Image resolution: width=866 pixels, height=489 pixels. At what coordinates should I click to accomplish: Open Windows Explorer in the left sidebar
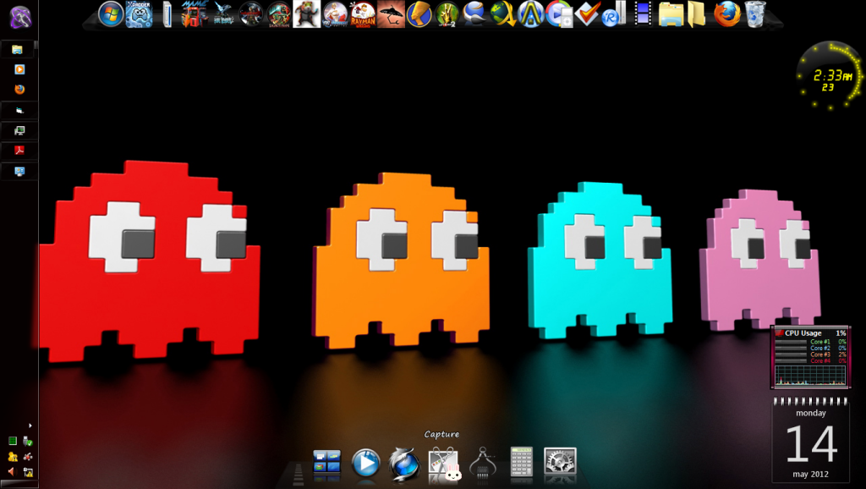[18, 50]
